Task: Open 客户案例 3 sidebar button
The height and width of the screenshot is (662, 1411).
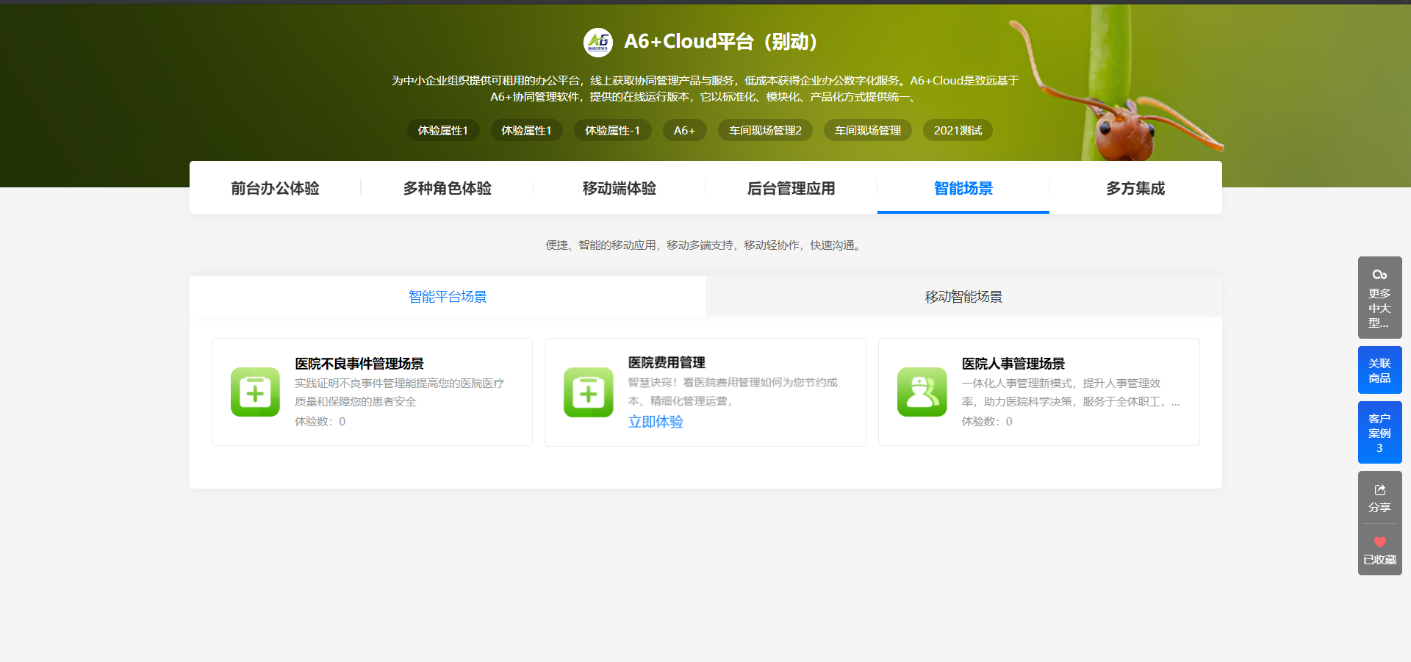Action: (x=1379, y=433)
